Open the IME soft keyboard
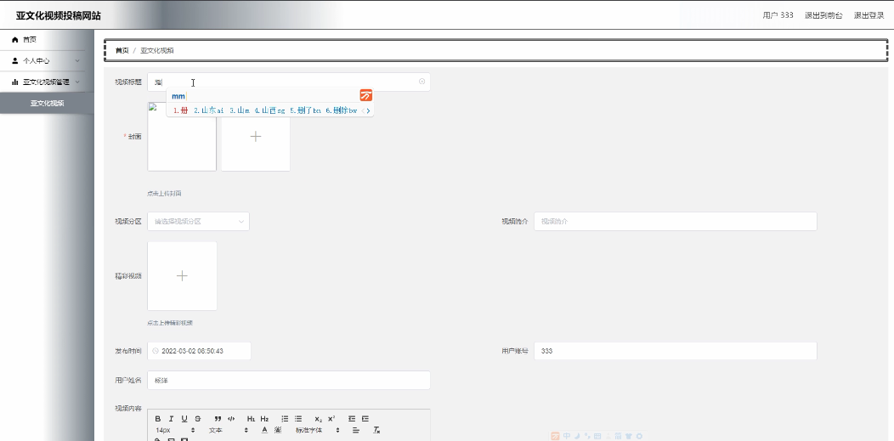The height and width of the screenshot is (441, 894). (x=597, y=437)
